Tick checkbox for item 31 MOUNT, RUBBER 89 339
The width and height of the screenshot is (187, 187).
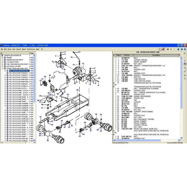tap(116, 121)
